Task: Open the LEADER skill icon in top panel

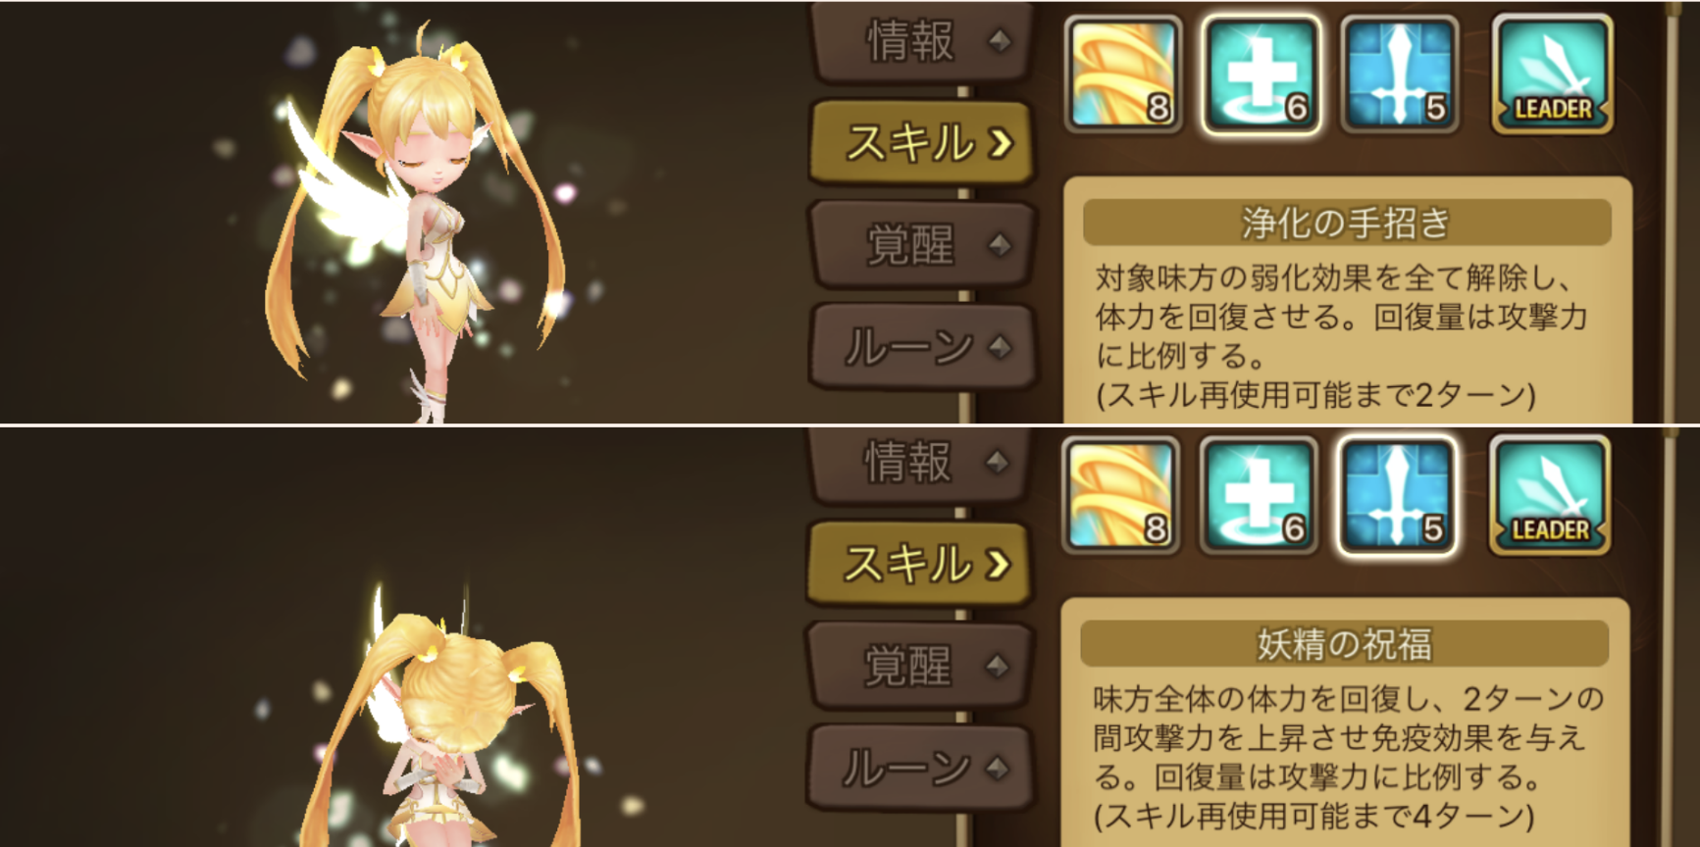Action: click(x=1552, y=75)
